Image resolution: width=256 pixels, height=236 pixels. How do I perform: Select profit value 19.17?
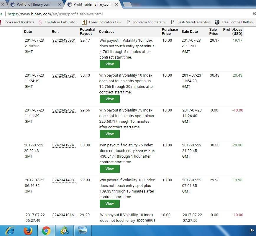click(x=237, y=41)
